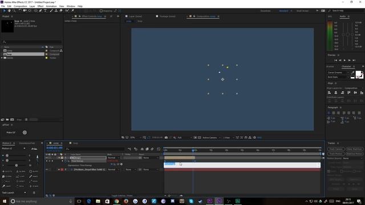Click the snapshot camera icon in viewer
365x205 pixels.
click(x=166, y=138)
